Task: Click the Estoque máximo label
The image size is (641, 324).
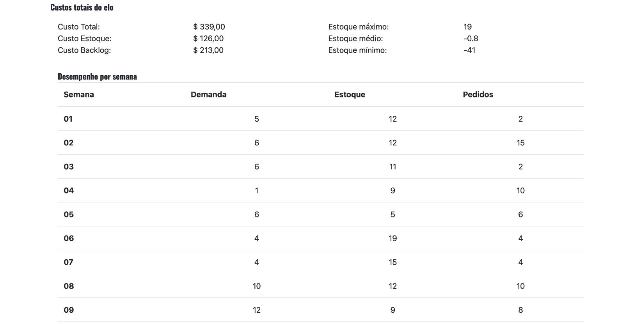Action: [358, 27]
